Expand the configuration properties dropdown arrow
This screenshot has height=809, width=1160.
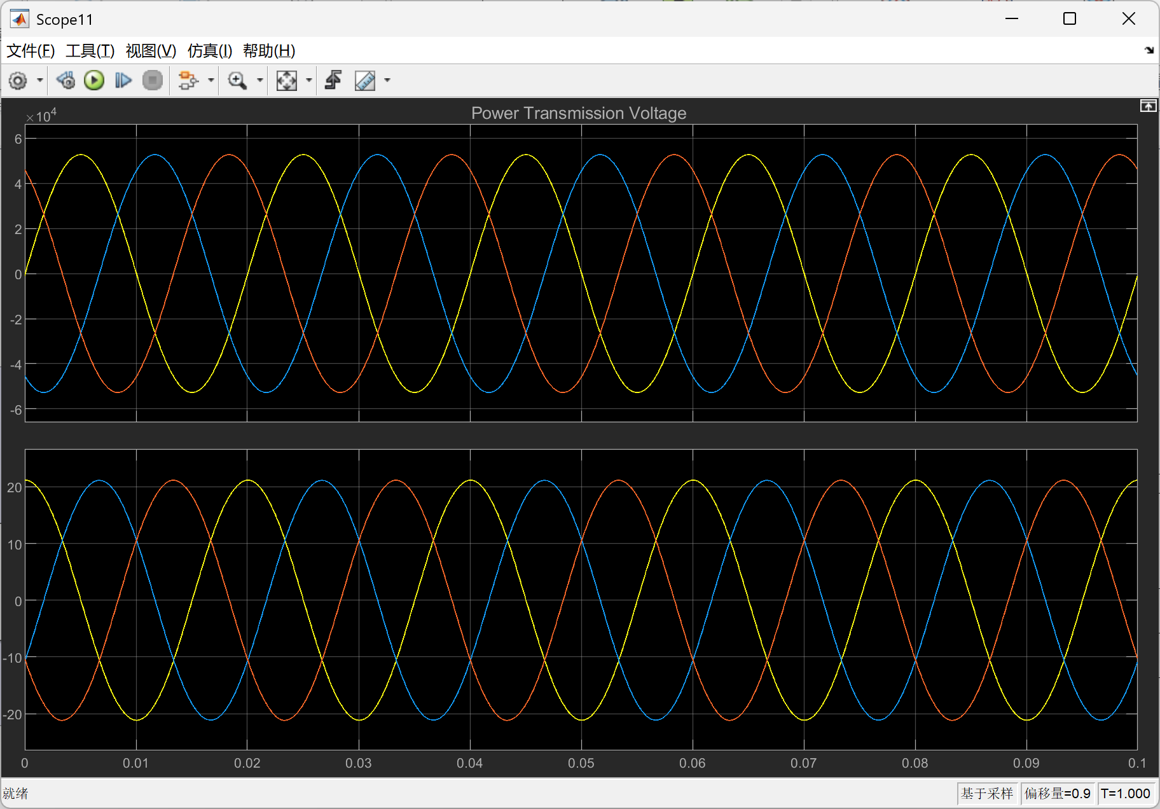point(40,81)
